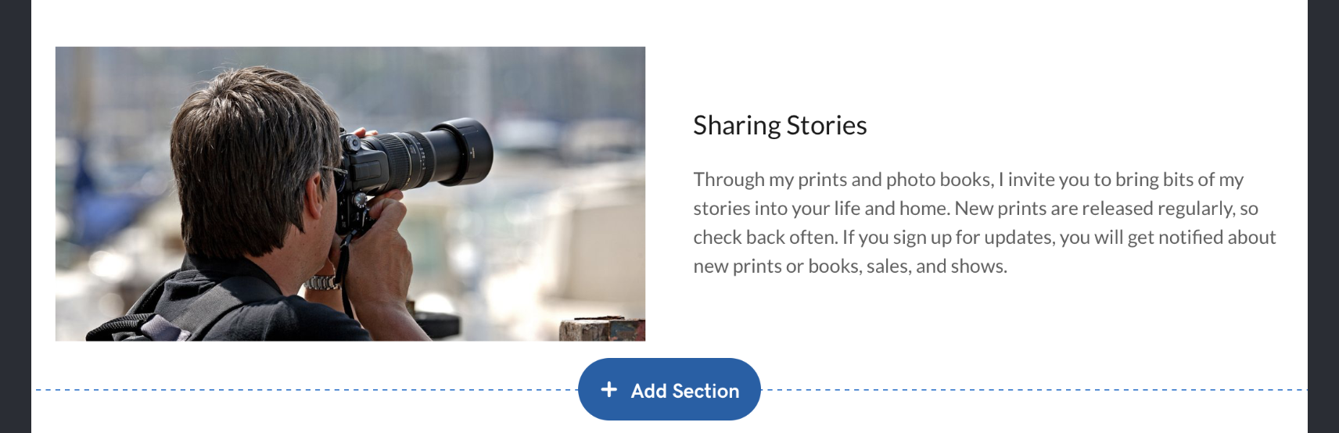
Task: Click the line starting "check back often"
Action: [984, 238]
